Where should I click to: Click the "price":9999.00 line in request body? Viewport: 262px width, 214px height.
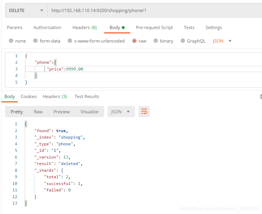(x=65, y=69)
